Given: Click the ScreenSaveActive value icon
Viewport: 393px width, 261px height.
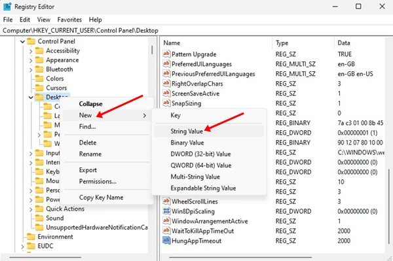Looking at the screenshot, I should click(x=166, y=93).
